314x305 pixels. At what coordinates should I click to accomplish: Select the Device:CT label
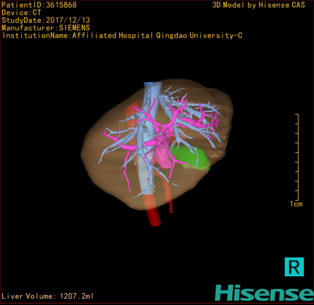[21, 13]
